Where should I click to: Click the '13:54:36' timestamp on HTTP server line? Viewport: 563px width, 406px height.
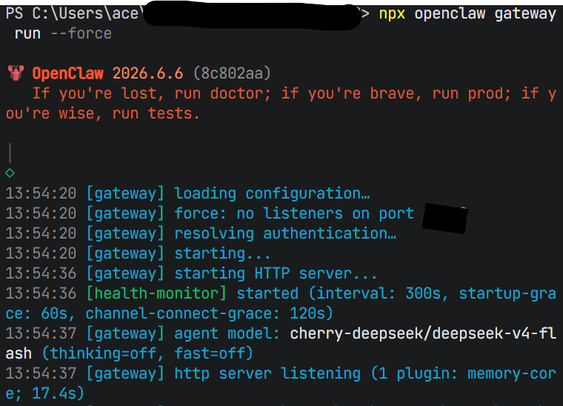[x=41, y=274]
